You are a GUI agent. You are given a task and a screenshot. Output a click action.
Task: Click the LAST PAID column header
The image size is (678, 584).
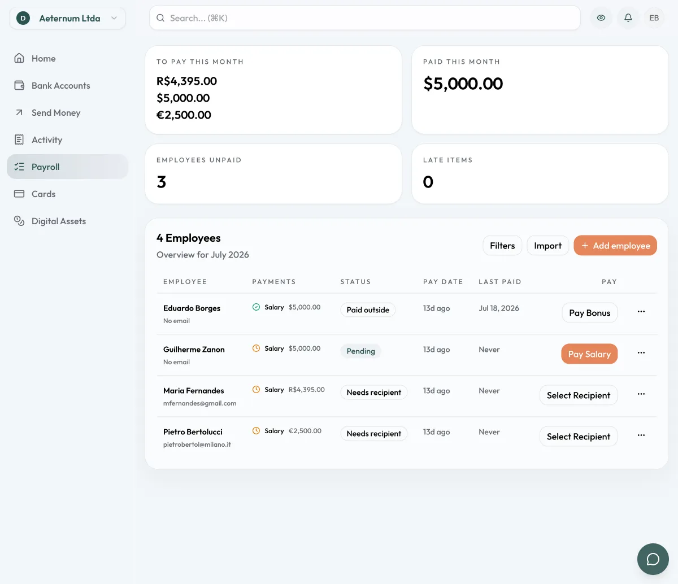click(500, 282)
